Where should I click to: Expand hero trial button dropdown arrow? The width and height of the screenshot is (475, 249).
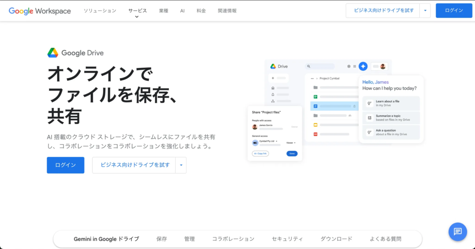coord(181,165)
